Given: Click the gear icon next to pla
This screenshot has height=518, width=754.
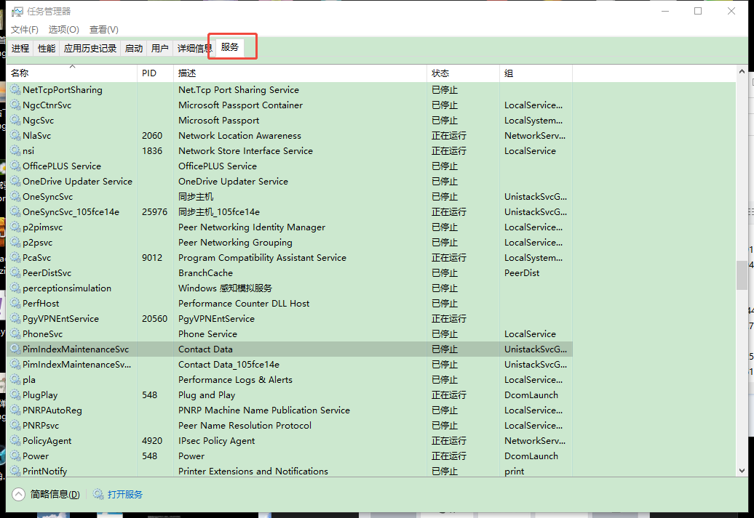Looking at the screenshot, I should point(15,380).
